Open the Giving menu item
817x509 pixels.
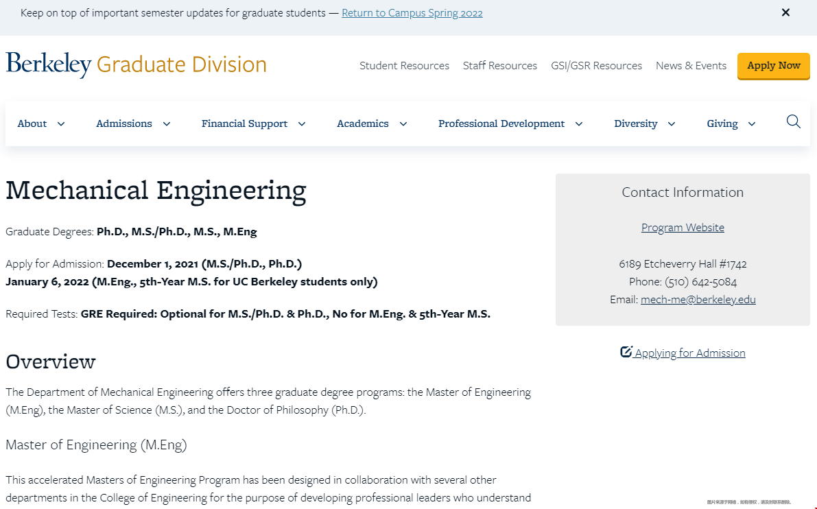click(x=722, y=123)
